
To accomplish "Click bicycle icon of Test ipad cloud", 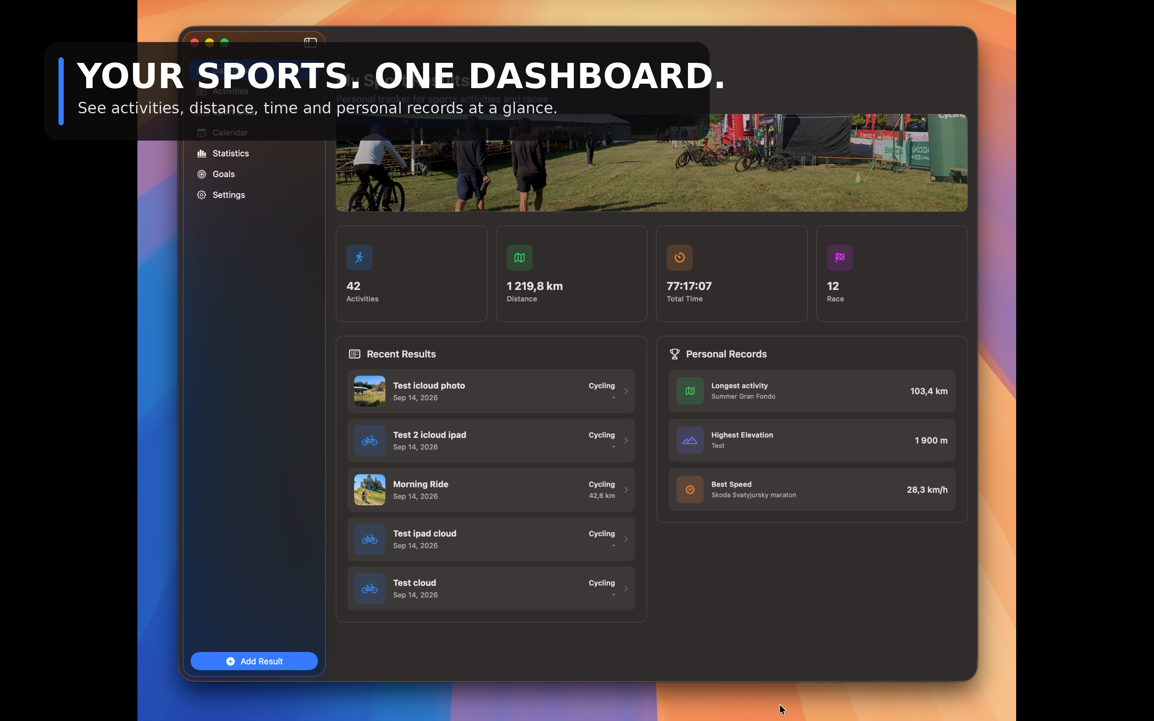I will point(369,539).
